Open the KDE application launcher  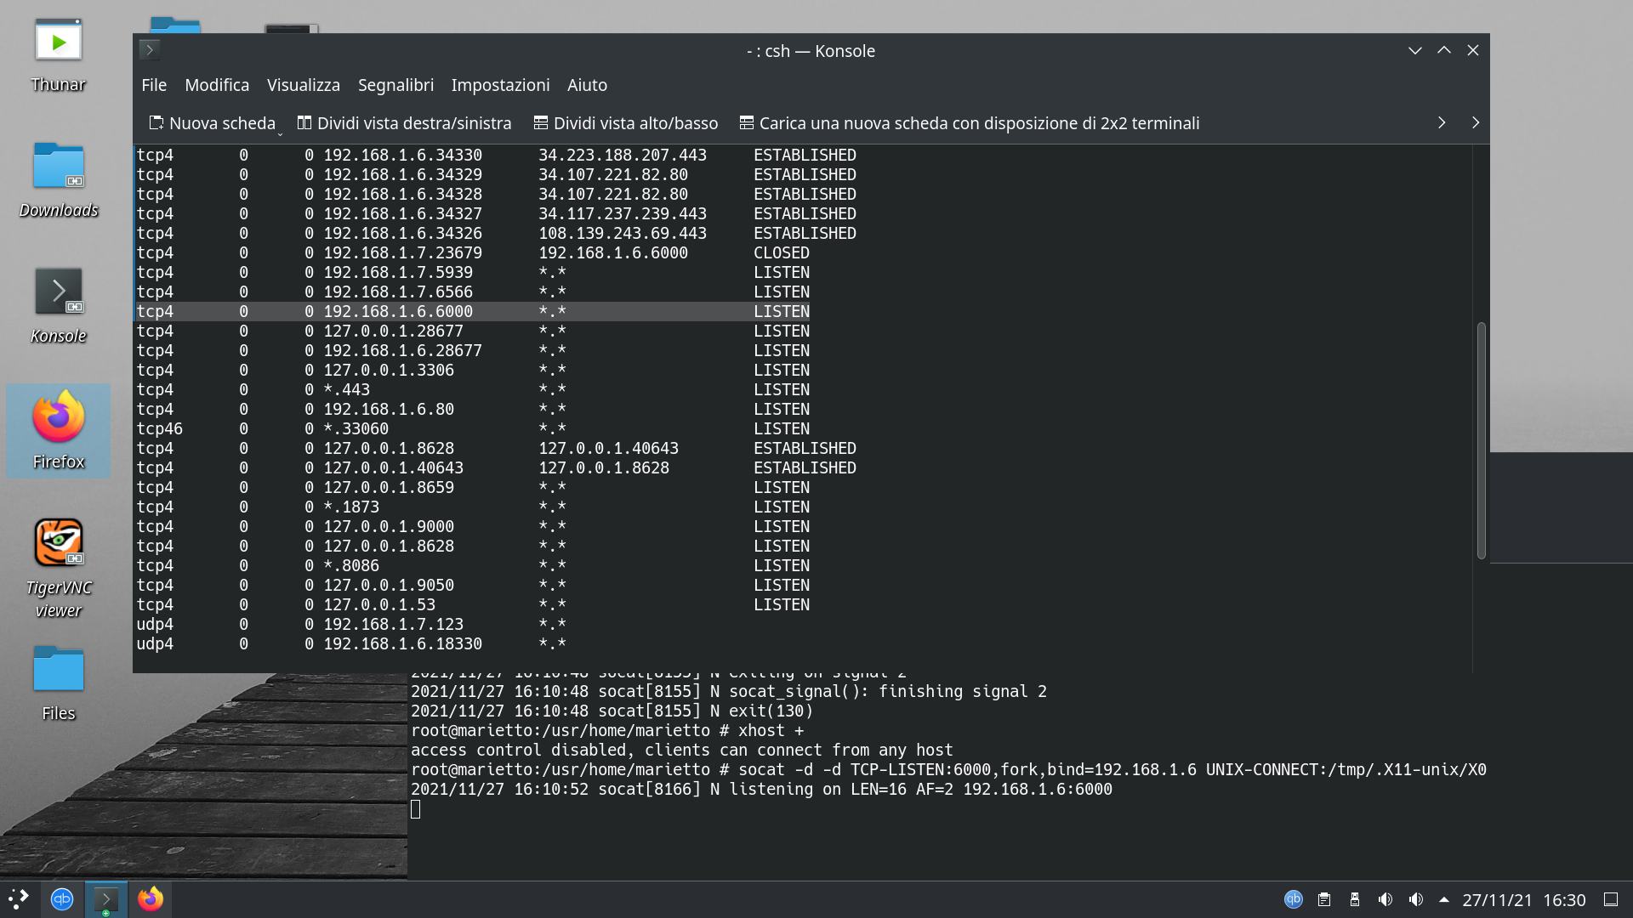pos(19,899)
